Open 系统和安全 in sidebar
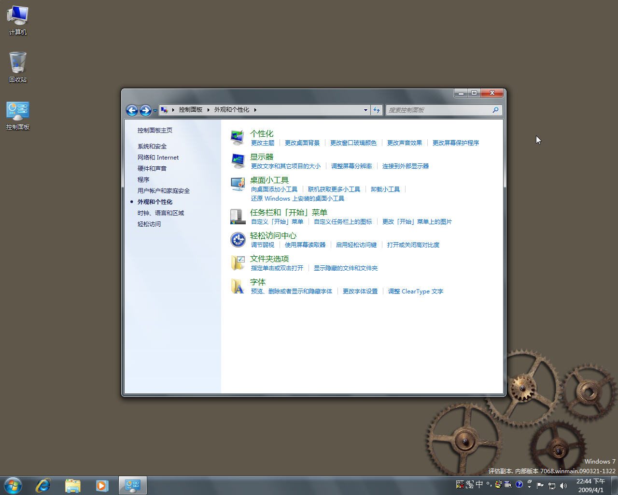 (152, 146)
